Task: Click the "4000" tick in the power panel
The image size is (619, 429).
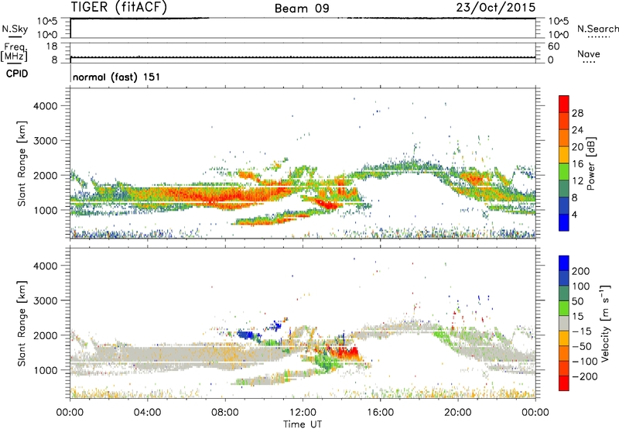Action: (x=46, y=106)
